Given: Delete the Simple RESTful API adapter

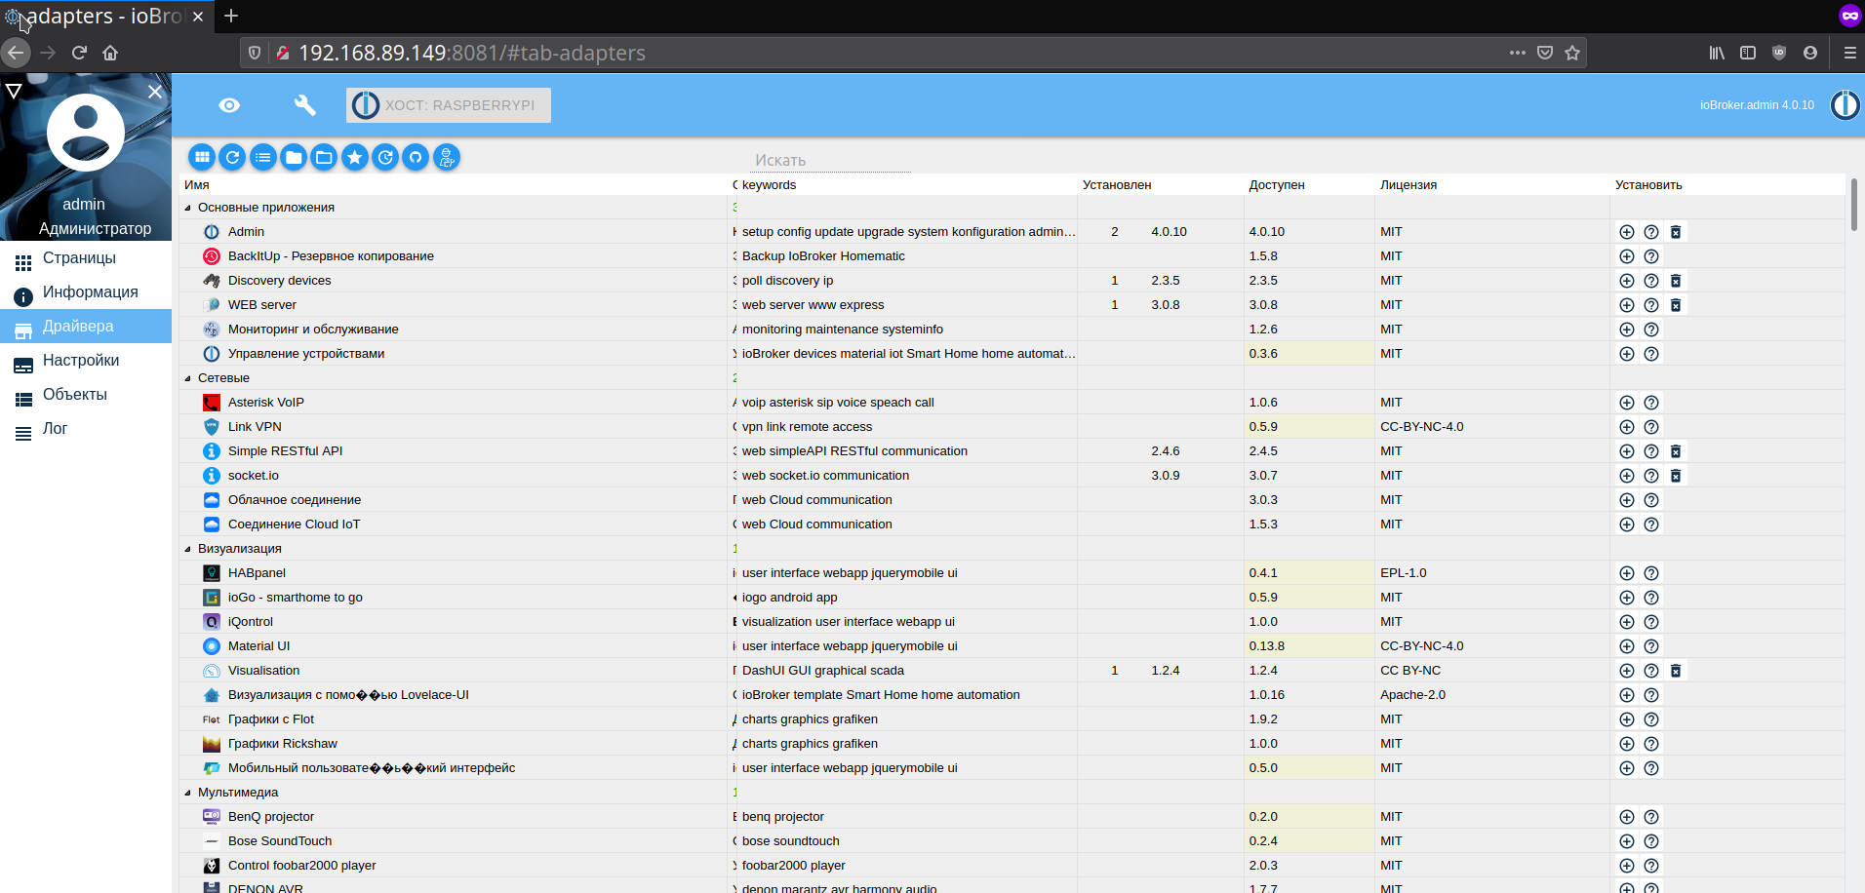Looking at the screenshot, I should point(1676,451).
